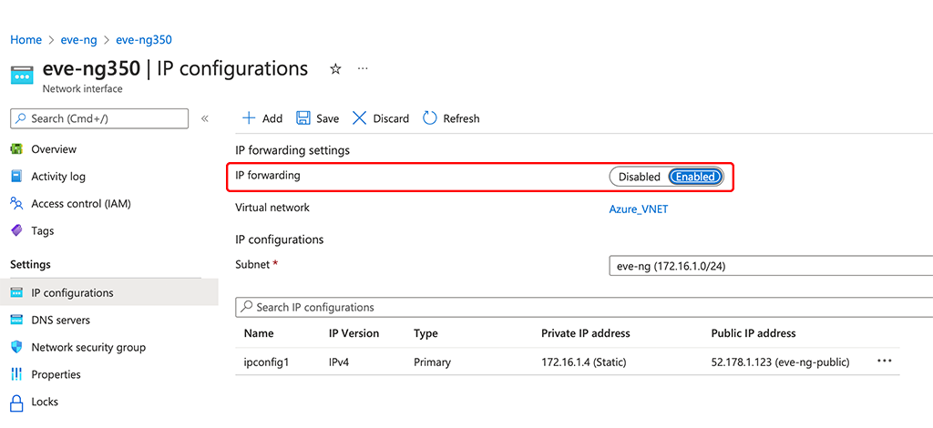Image resolution: width=933 pixels, height=428 pixels.
Task: Open Locks in the sidebar
Action: pyautogui.click(x=45, y=402)
